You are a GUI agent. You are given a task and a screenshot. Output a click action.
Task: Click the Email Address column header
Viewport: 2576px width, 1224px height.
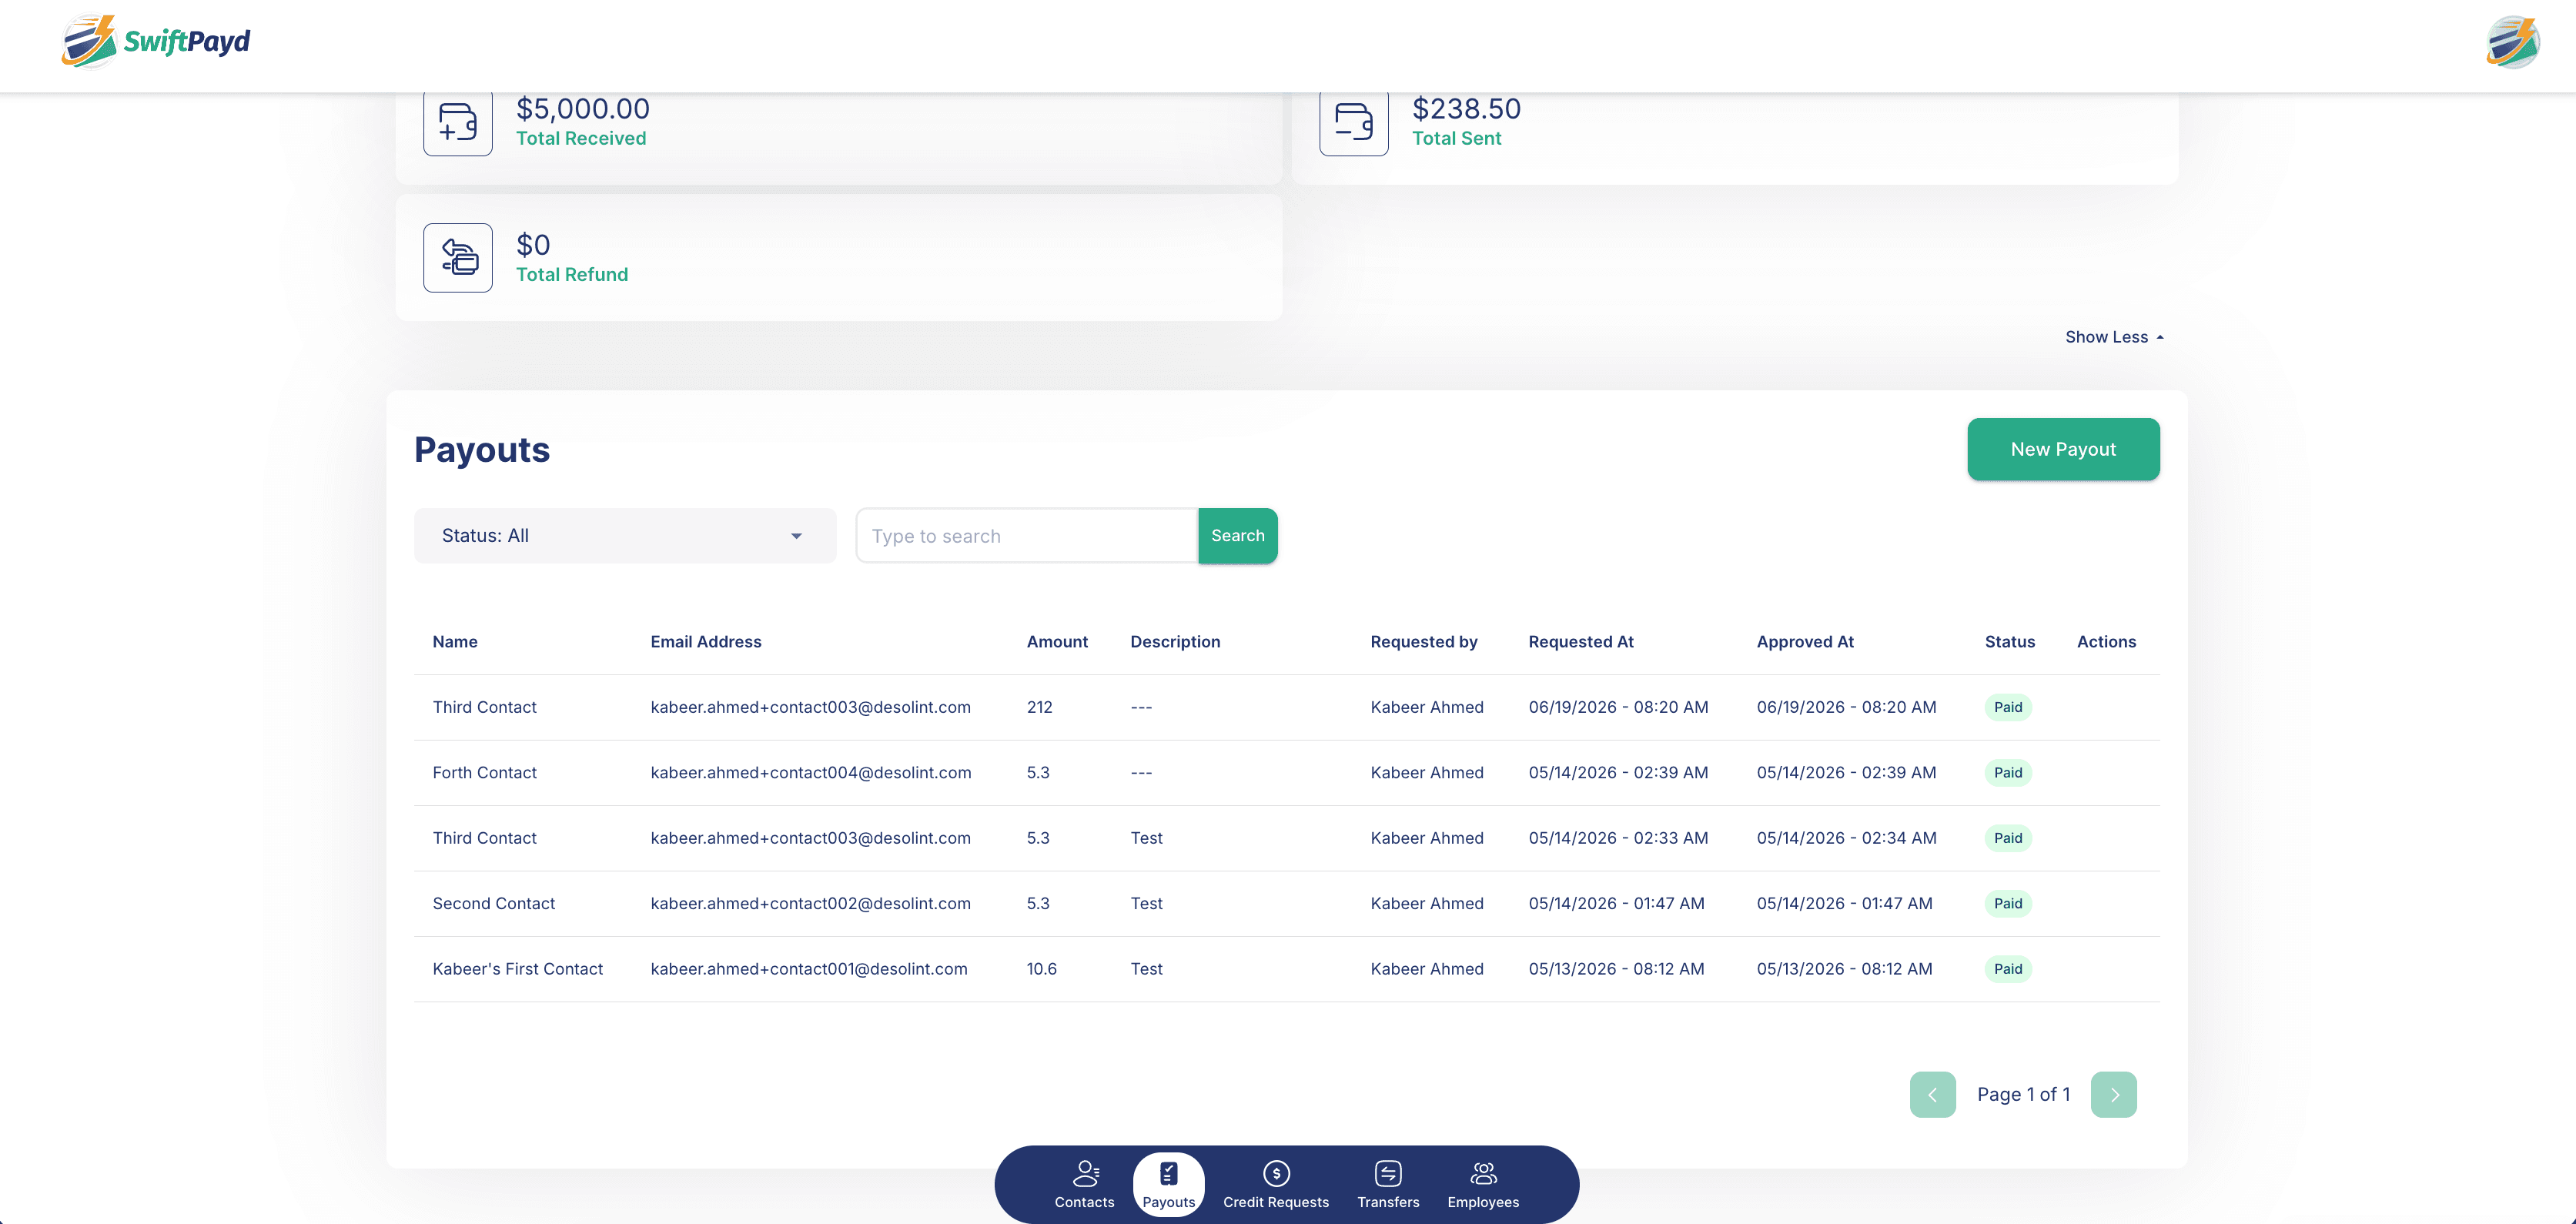706,642
